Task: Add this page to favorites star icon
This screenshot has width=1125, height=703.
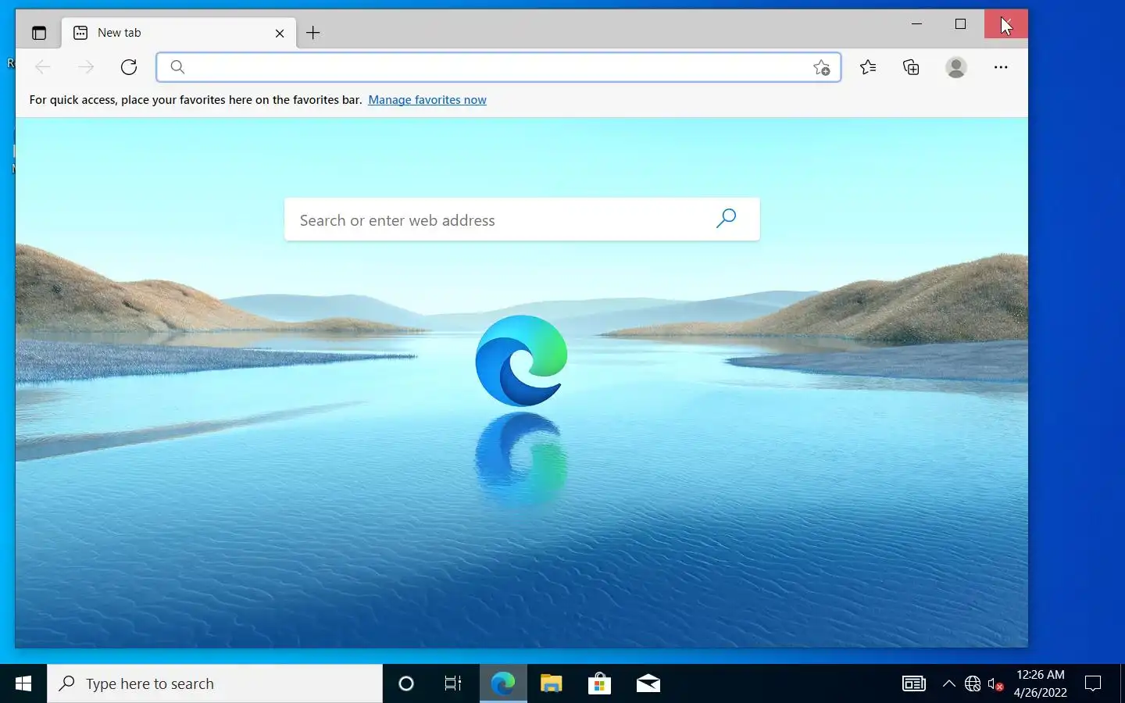Action: [821, 67]
